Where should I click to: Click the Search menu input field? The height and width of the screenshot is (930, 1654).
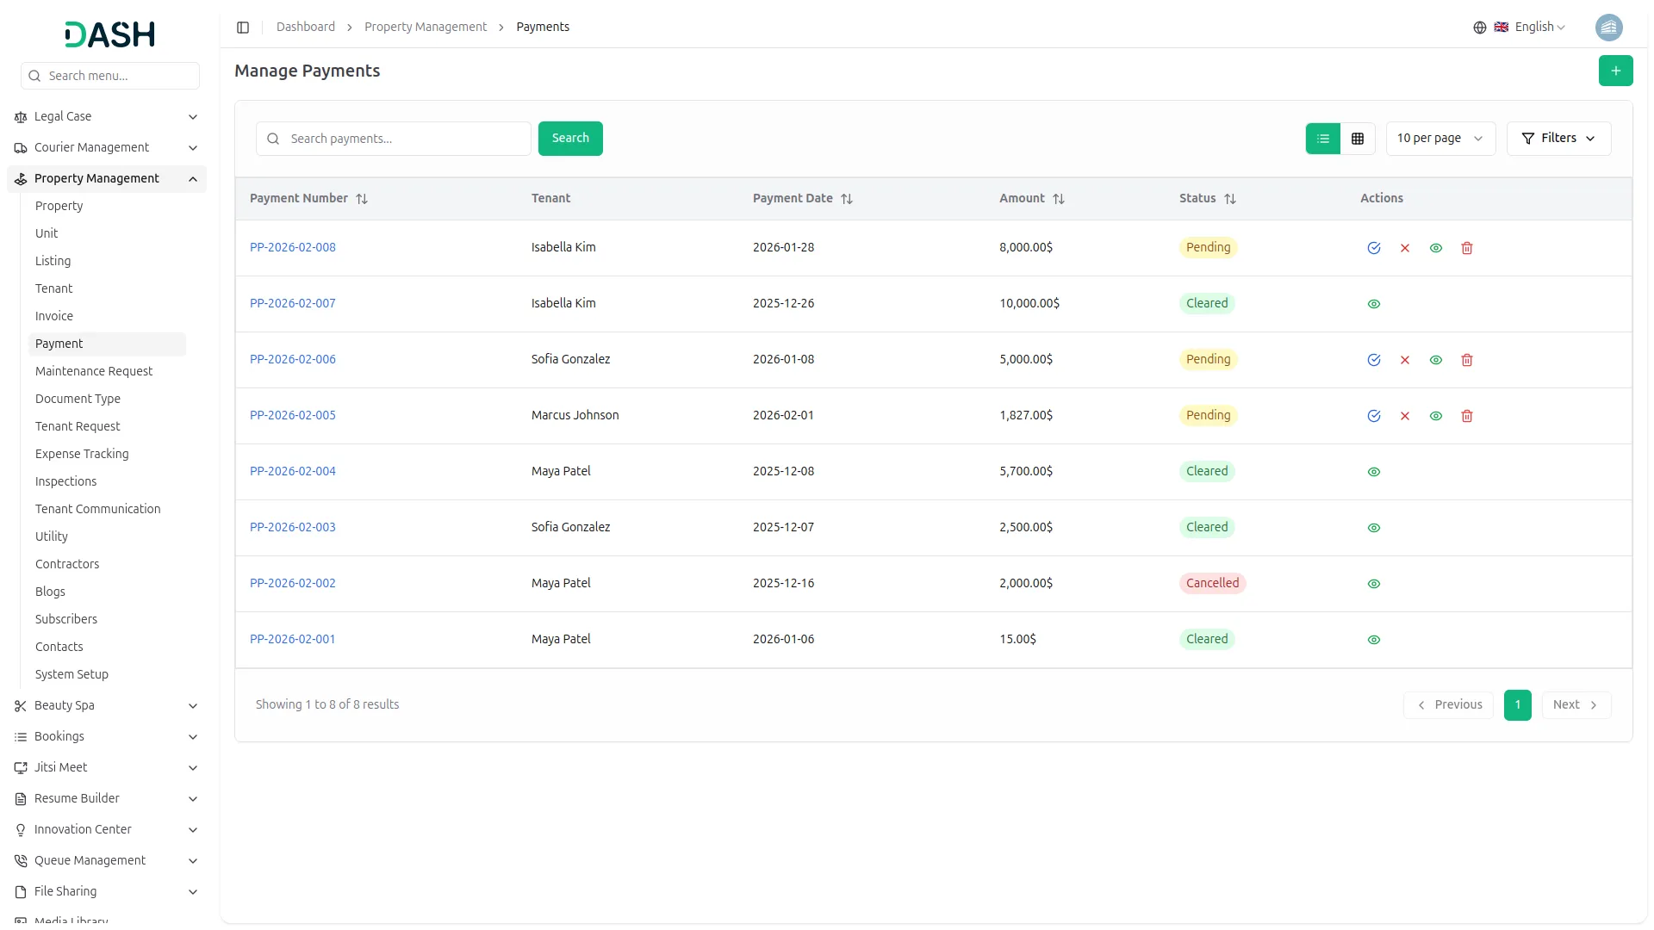tap(110, 76)
